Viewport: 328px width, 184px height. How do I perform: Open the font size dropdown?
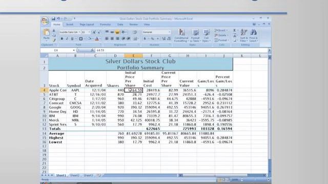tap(89, 32)
